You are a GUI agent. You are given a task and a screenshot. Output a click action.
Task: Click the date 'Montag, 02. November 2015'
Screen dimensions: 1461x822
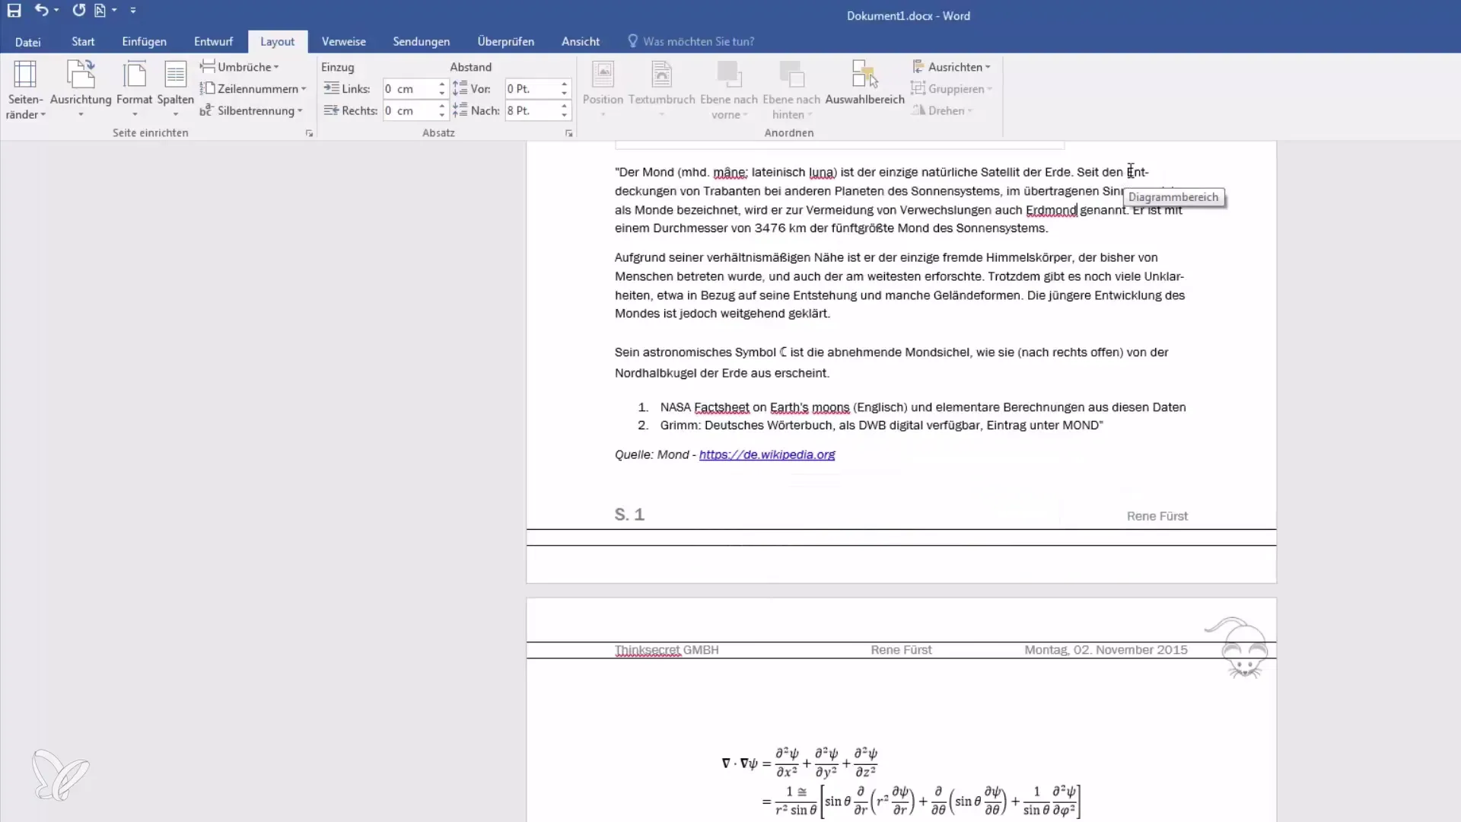[x=1106, y=650]
